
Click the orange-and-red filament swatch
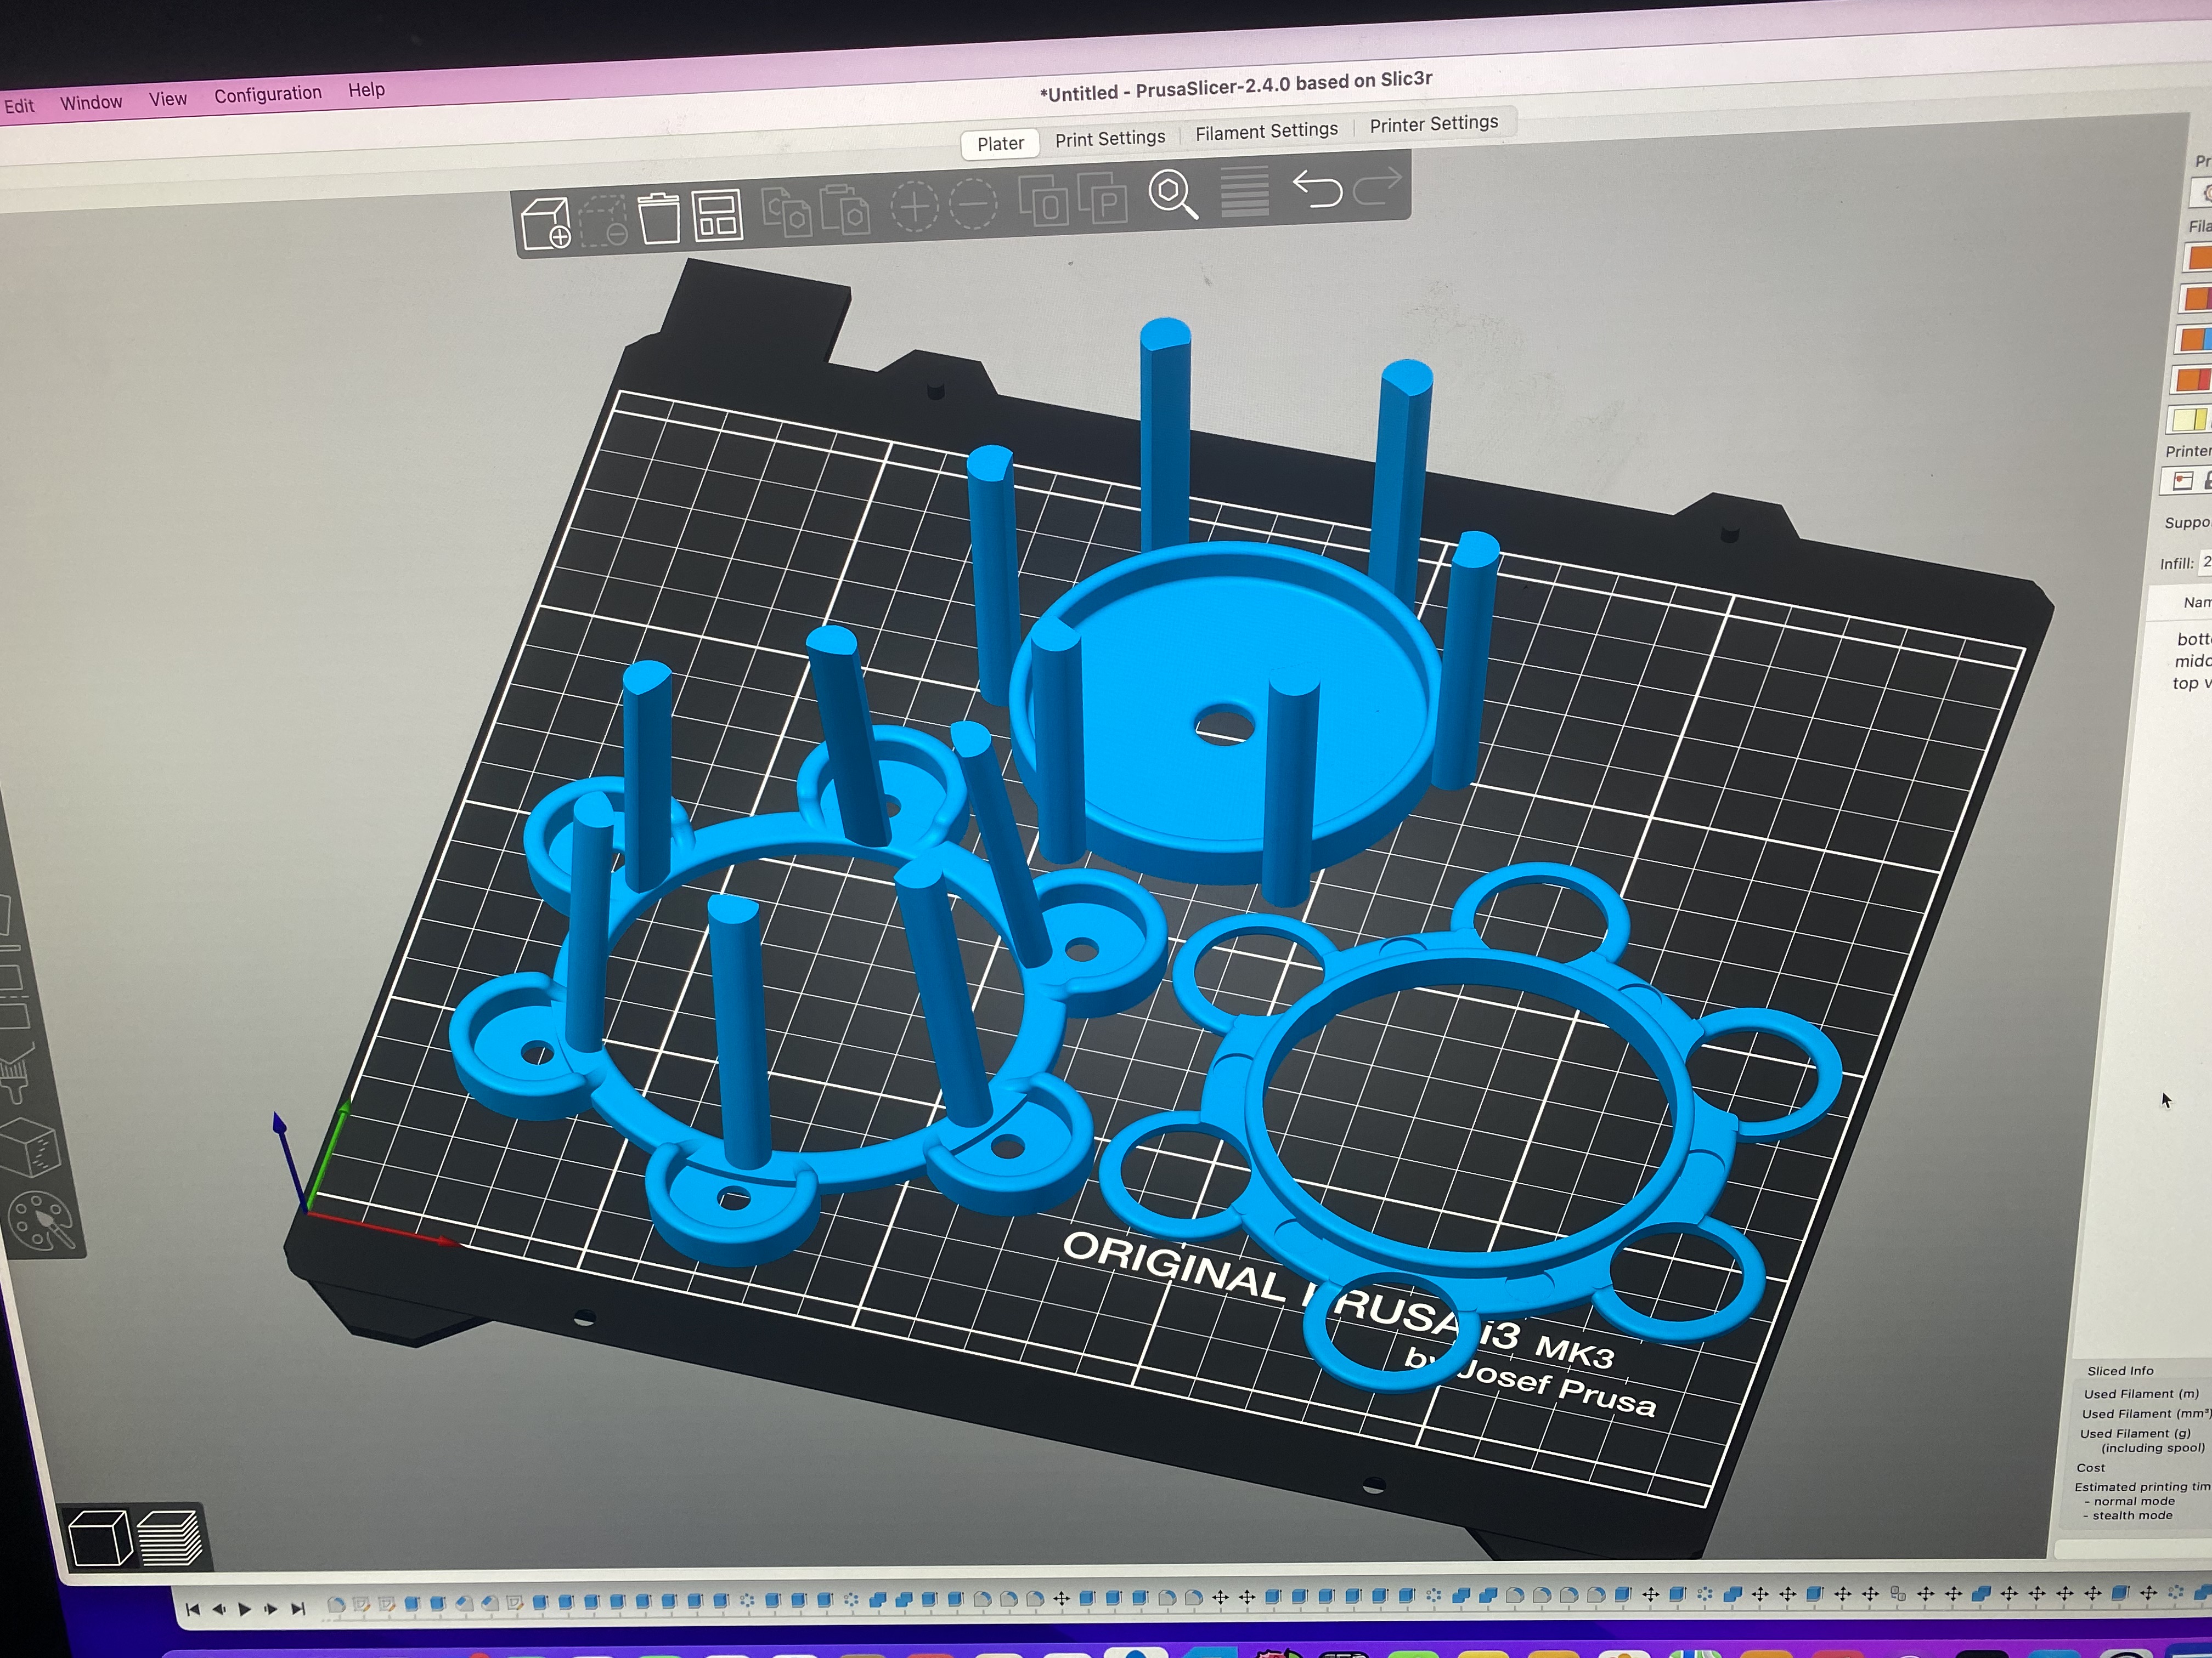2195,380
